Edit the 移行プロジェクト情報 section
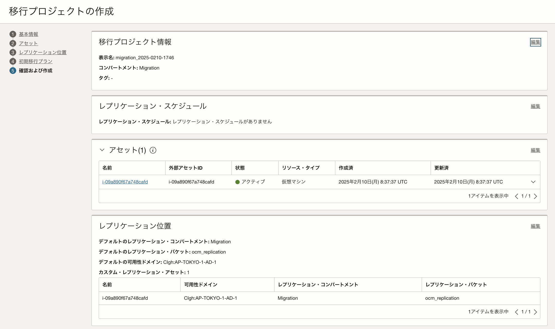This screenshot has width=555, height=329. point(535,42)
